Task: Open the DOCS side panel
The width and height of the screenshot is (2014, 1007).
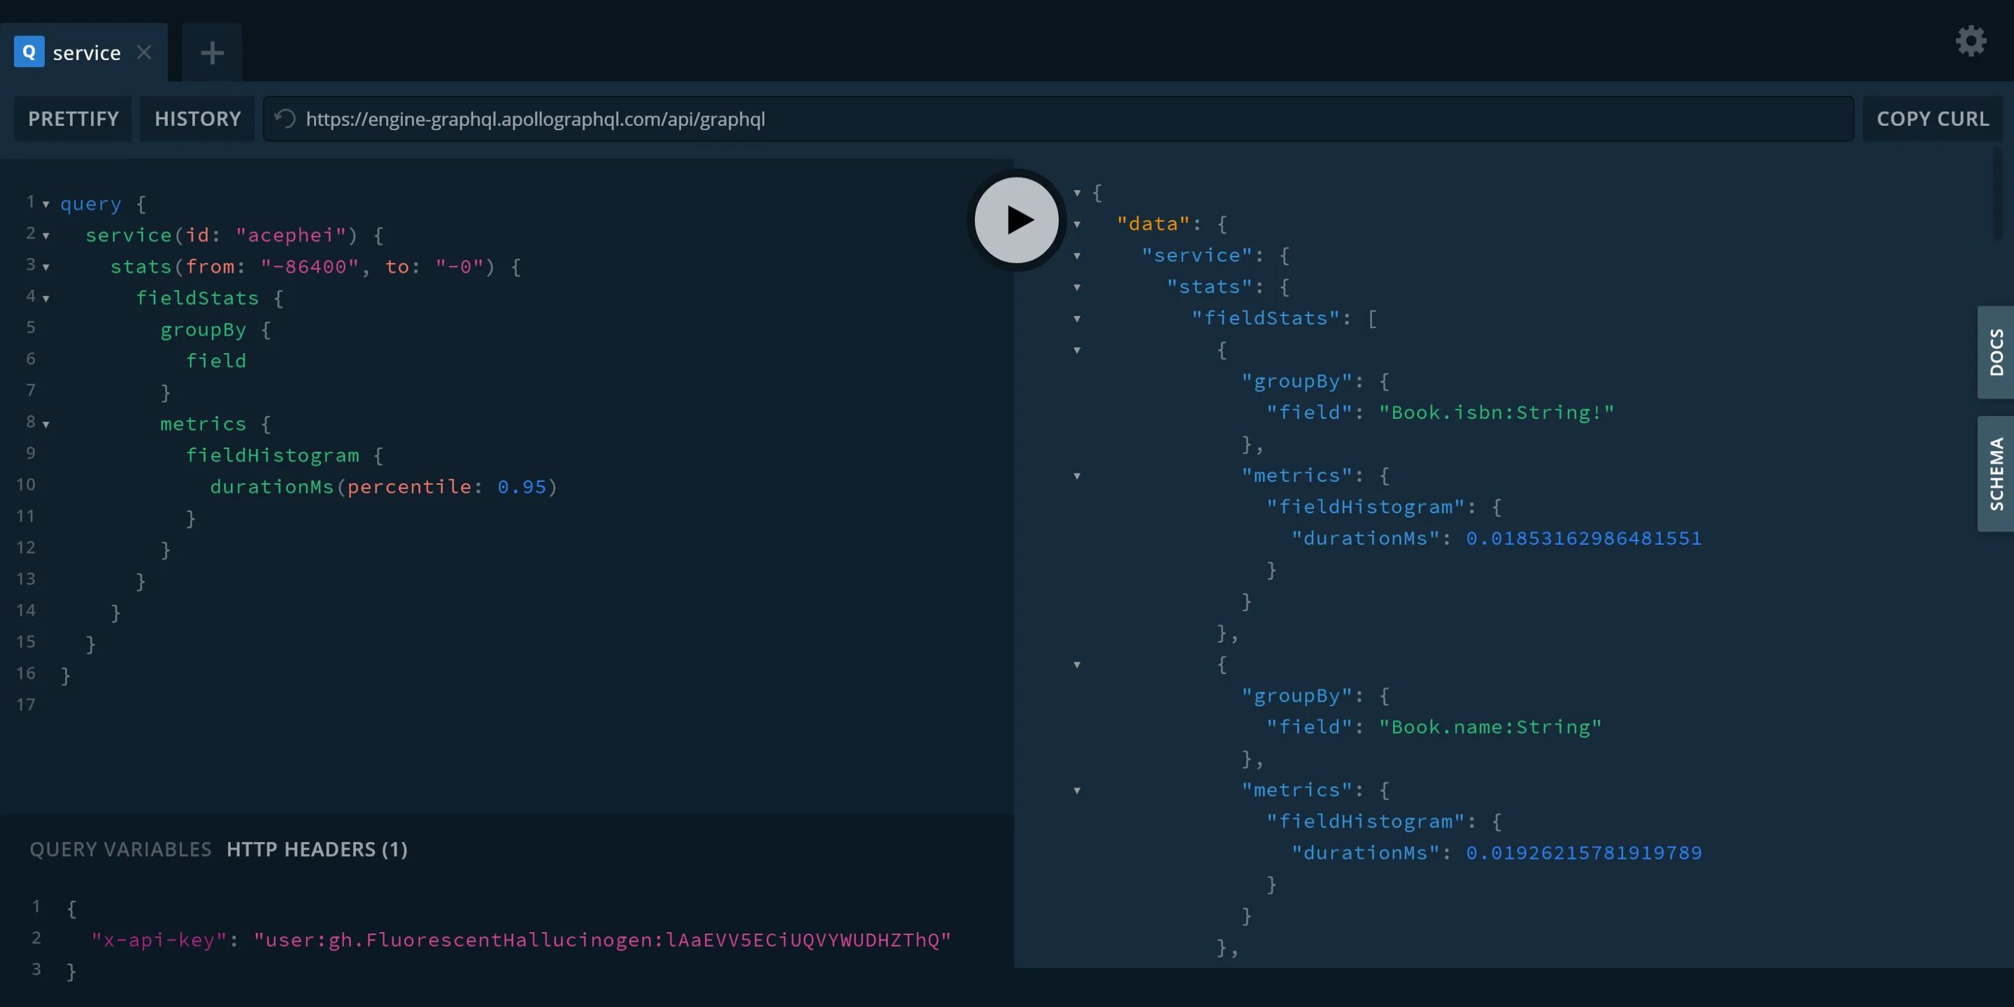Action: 1996,352
